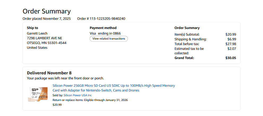The width and height of the screenshot is (263, 116).
Task: Open the Silicon Power USA Inc seller link
Action: pyautogui.click(x=77, y=95)
